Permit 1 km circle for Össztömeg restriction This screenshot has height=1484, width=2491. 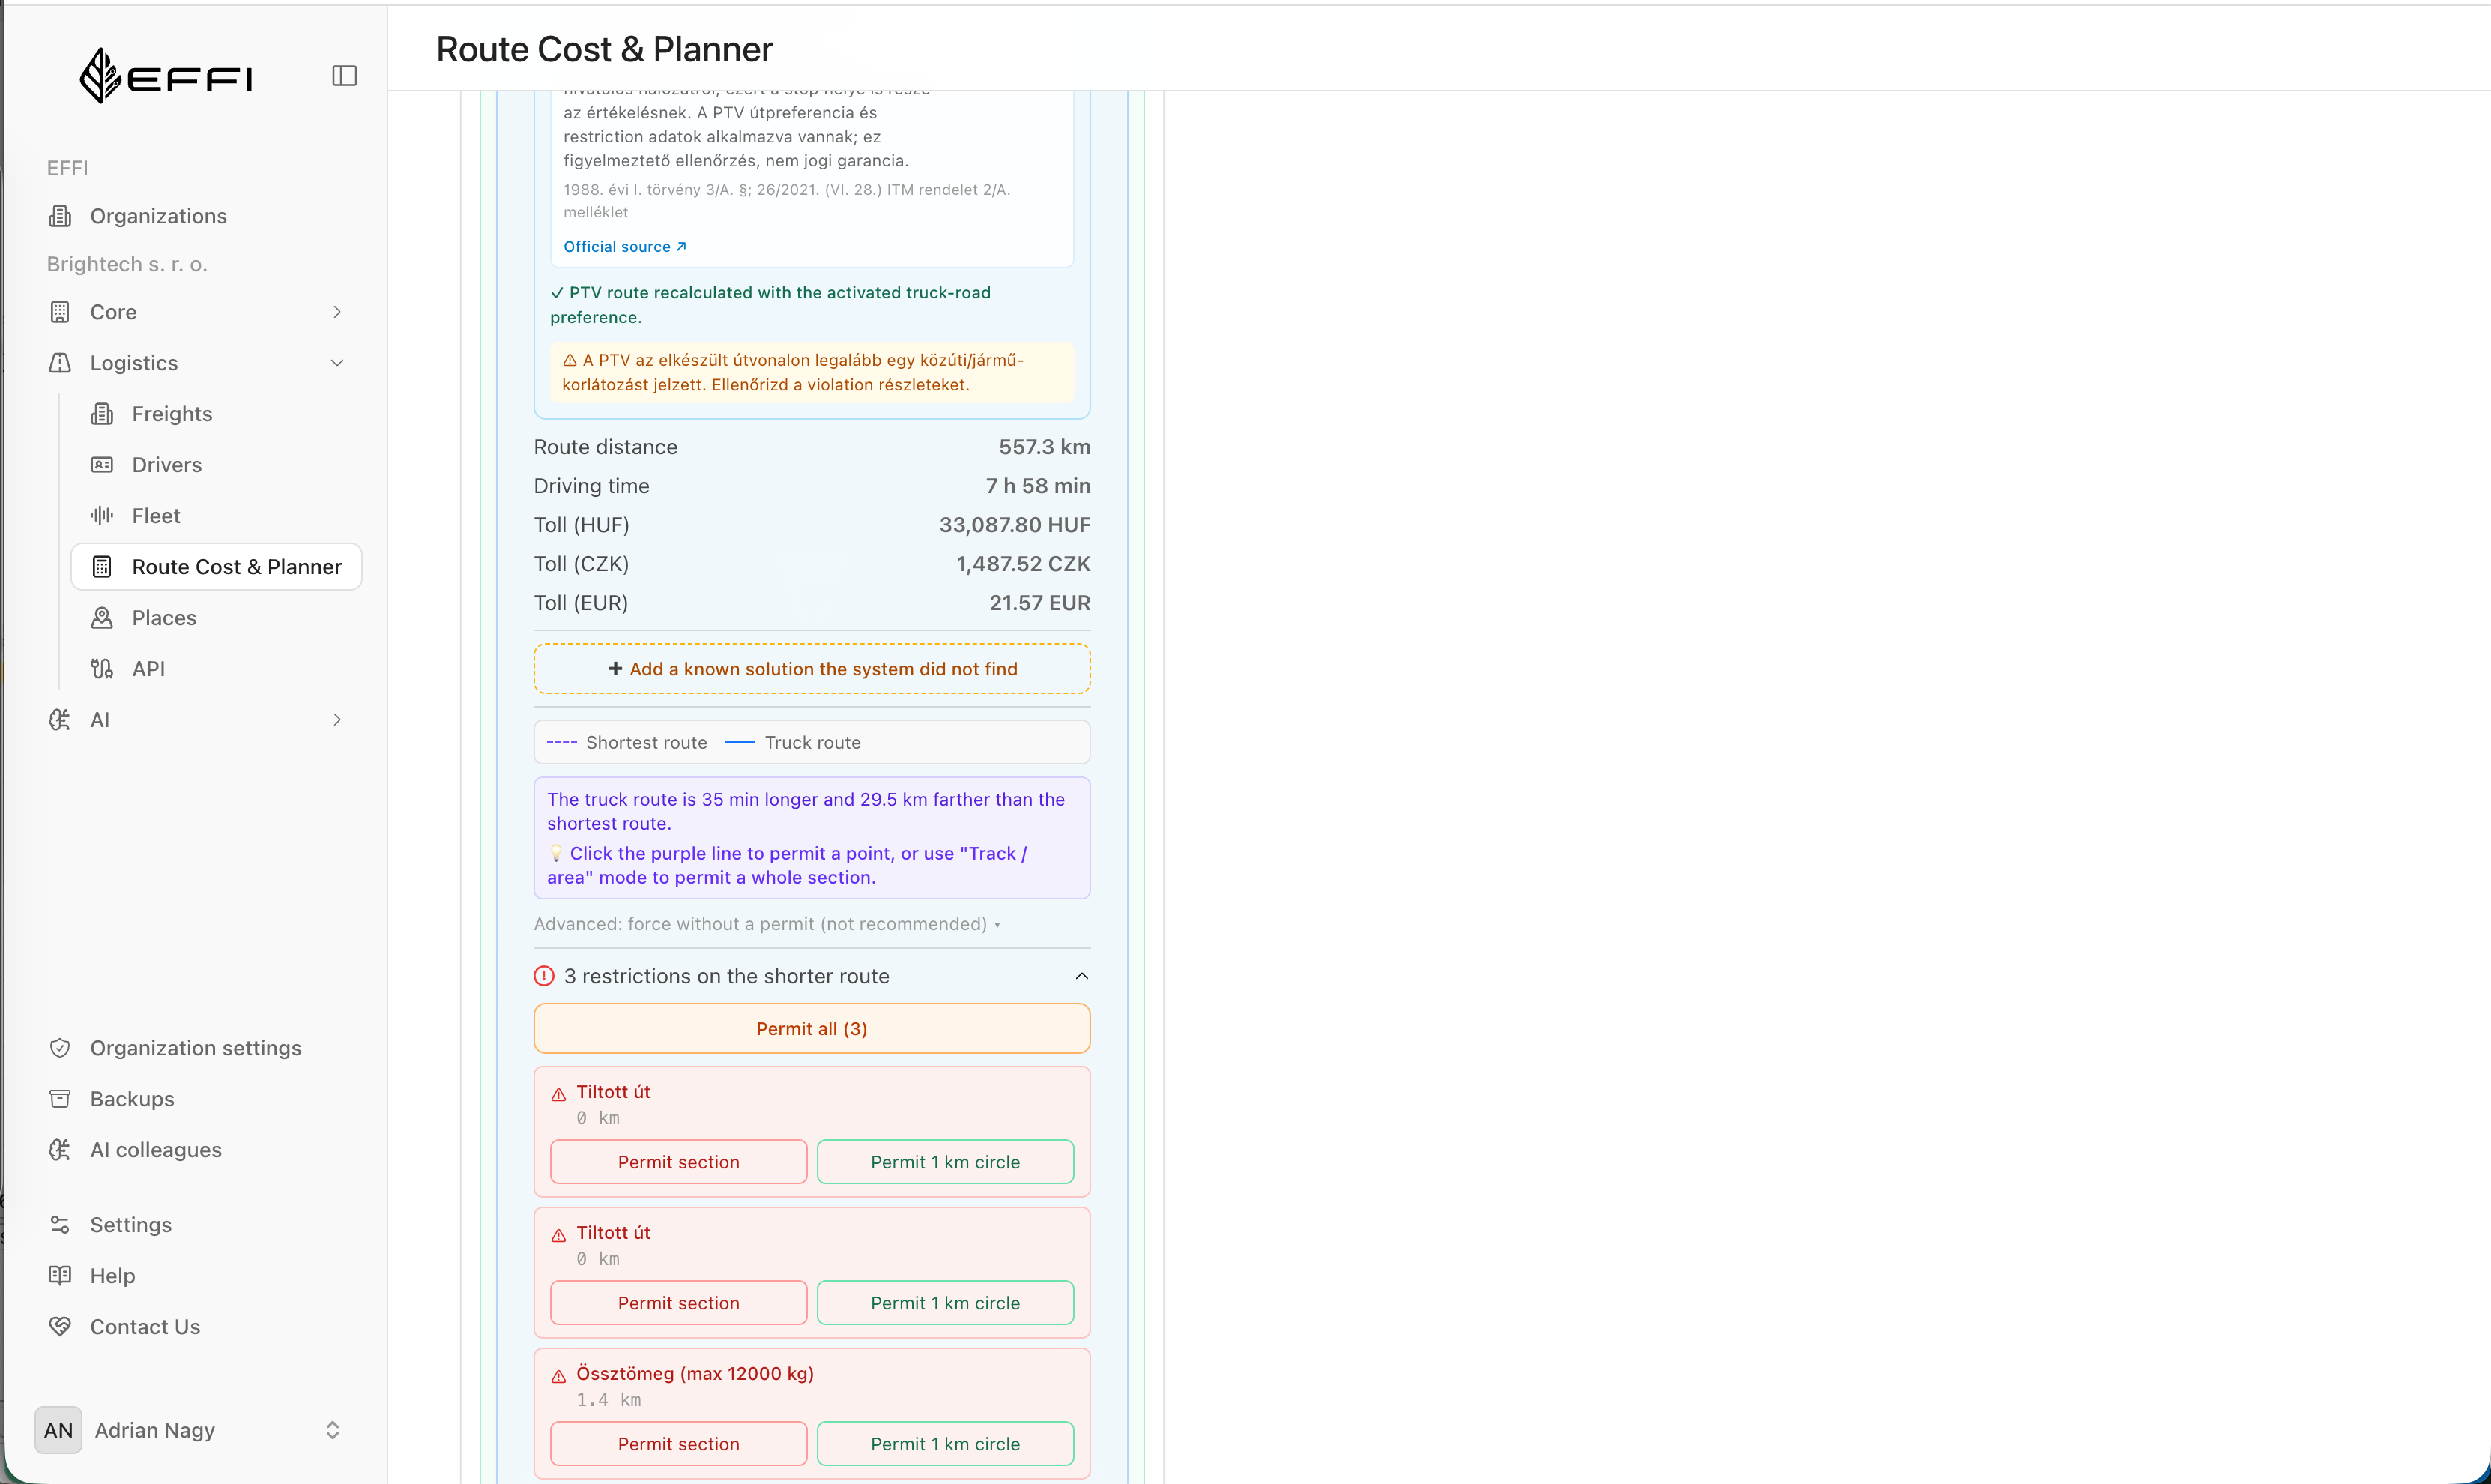pyautogui.click(x=946, y=1444)
